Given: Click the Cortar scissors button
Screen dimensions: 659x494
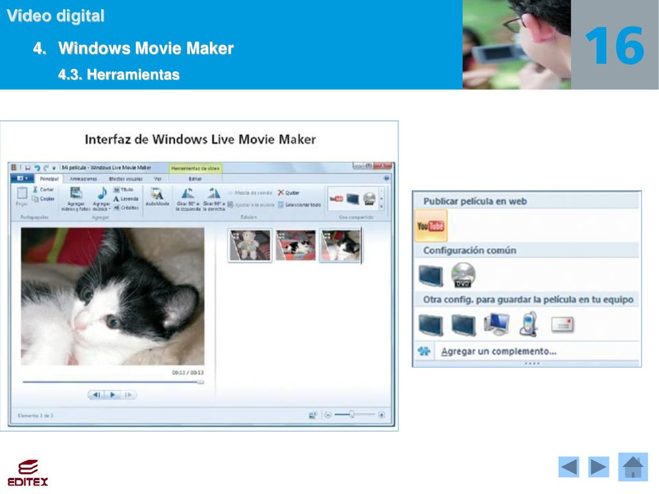Looking at the screenshot, I should 43,190.
